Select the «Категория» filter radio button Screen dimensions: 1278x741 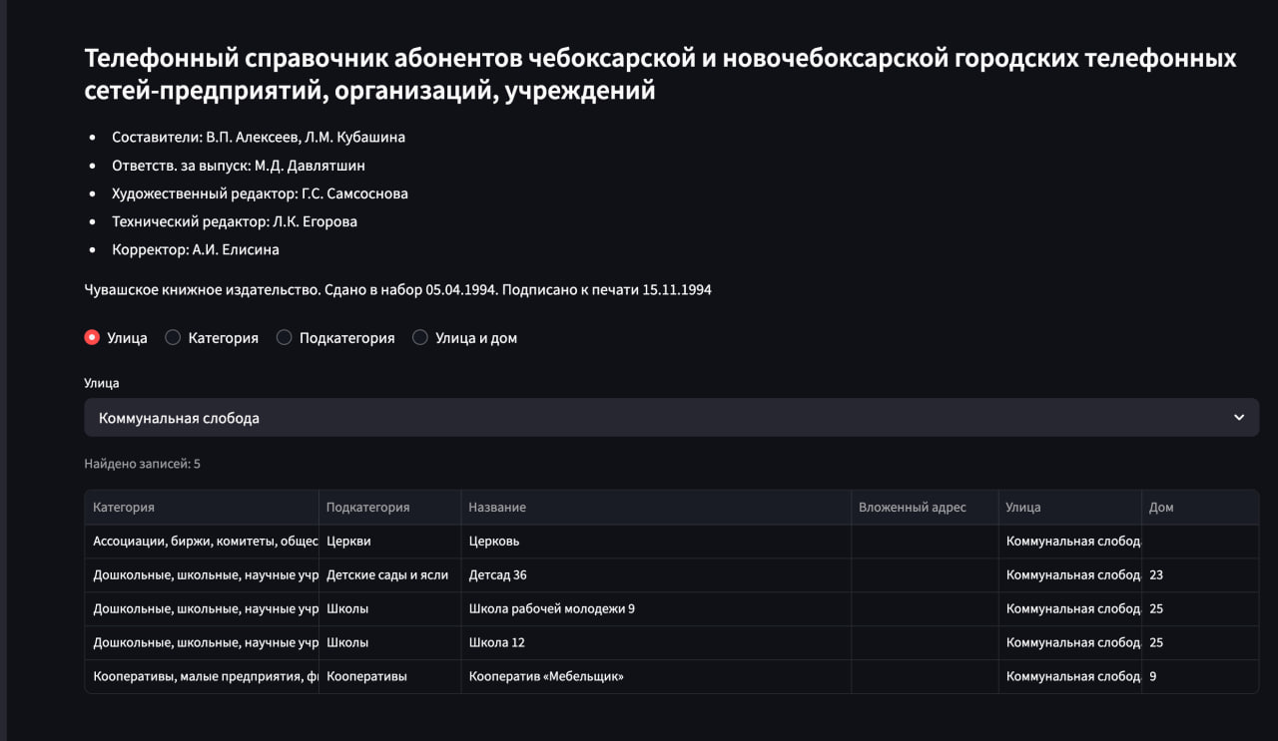tap(172, 337)
